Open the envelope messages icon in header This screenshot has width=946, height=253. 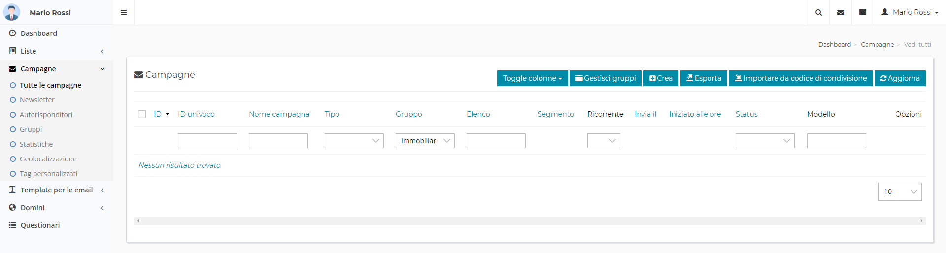841,12
